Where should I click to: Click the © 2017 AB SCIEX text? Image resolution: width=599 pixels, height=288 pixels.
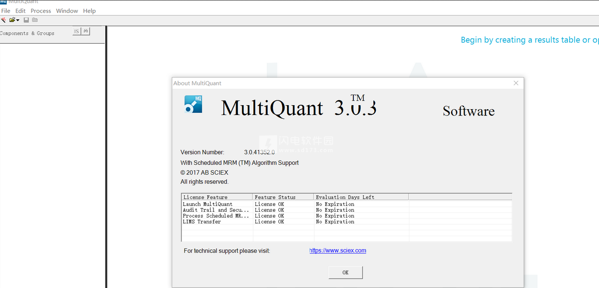pyautogui.click(x=204, y=172)
